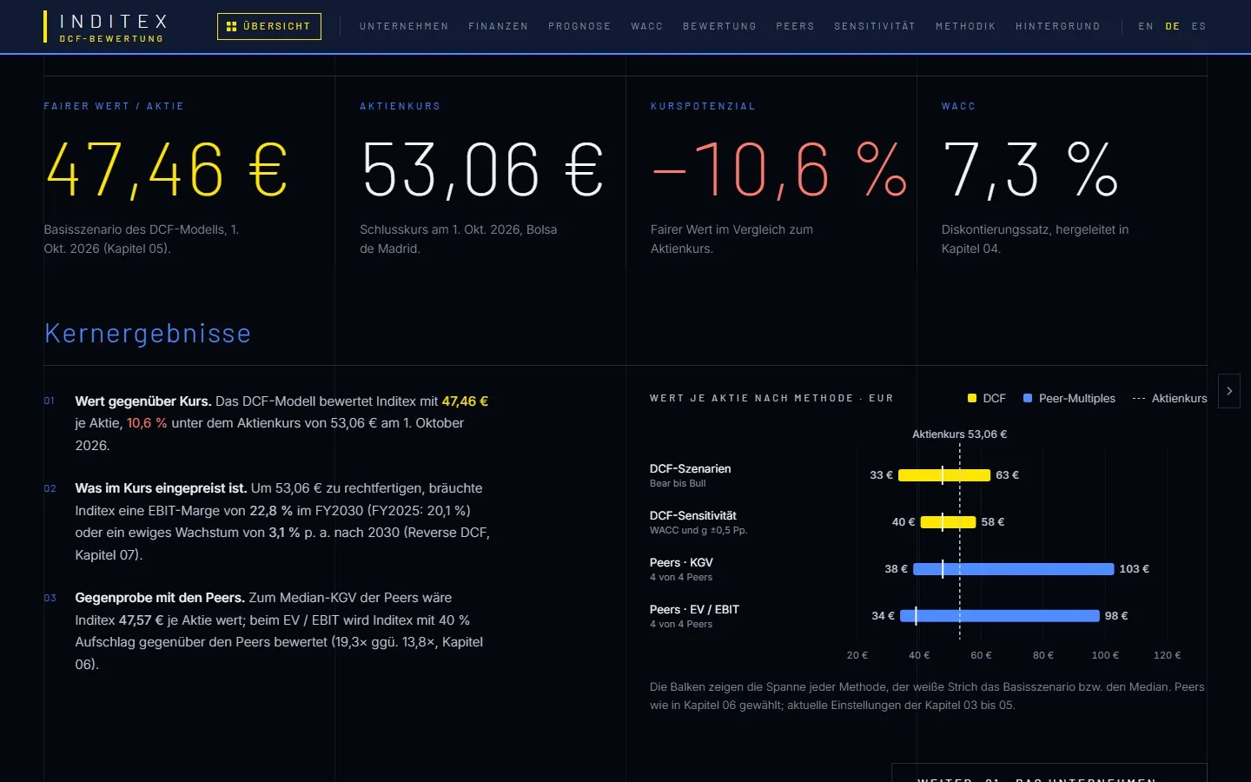Click the 7,3 % WACC value

[1030, 169]
